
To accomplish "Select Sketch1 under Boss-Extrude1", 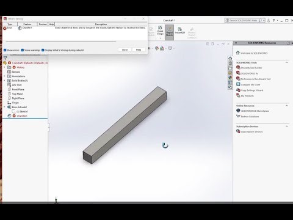I will tap(23, 111).
